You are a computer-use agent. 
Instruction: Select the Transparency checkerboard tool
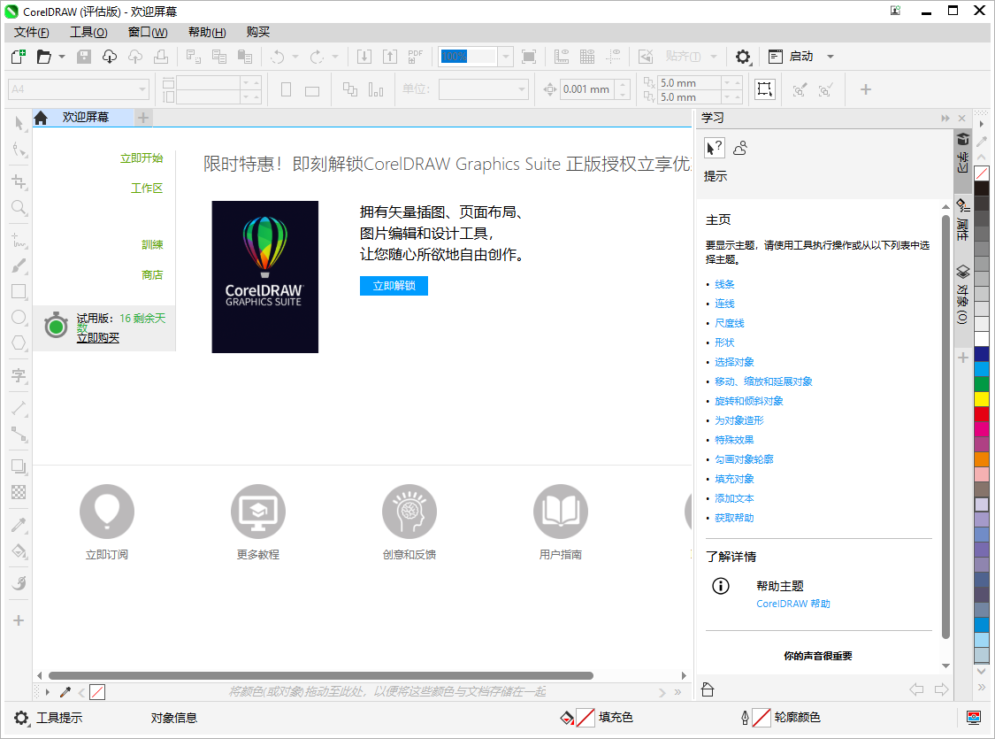(x=19, y=492)
